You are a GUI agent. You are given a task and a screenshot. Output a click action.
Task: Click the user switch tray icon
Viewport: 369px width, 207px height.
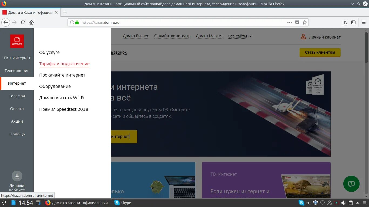(x=330, y=203)
